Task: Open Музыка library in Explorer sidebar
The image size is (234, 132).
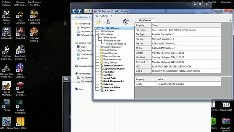Action: tap(84, 58)
